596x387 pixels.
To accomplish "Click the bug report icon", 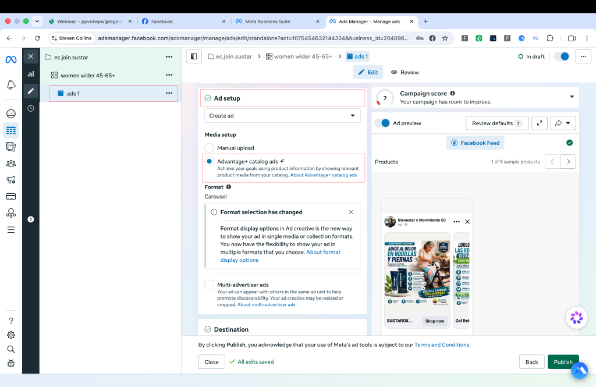I will (x=11, y=363).
